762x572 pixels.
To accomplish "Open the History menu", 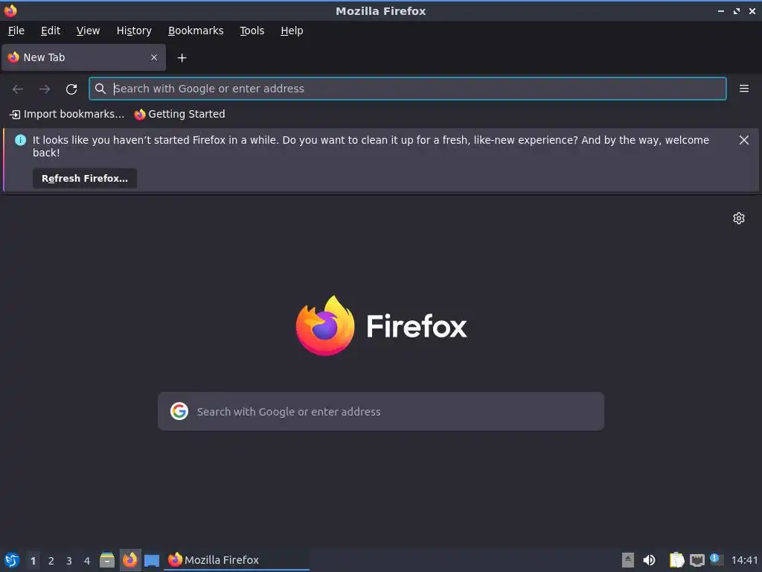I will 134,31.
